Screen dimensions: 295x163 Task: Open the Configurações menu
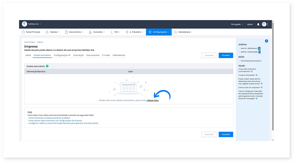click(x=159, y=32)
